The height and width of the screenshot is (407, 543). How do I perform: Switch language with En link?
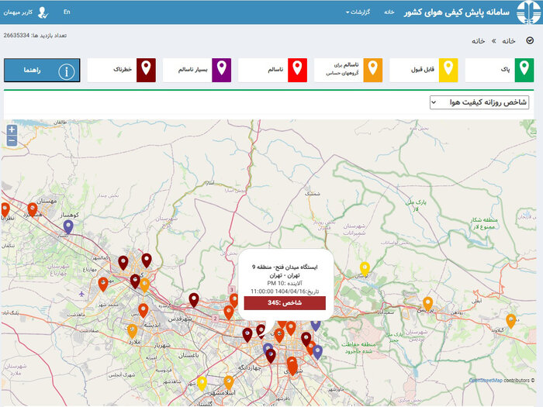(x=67, y=12)
